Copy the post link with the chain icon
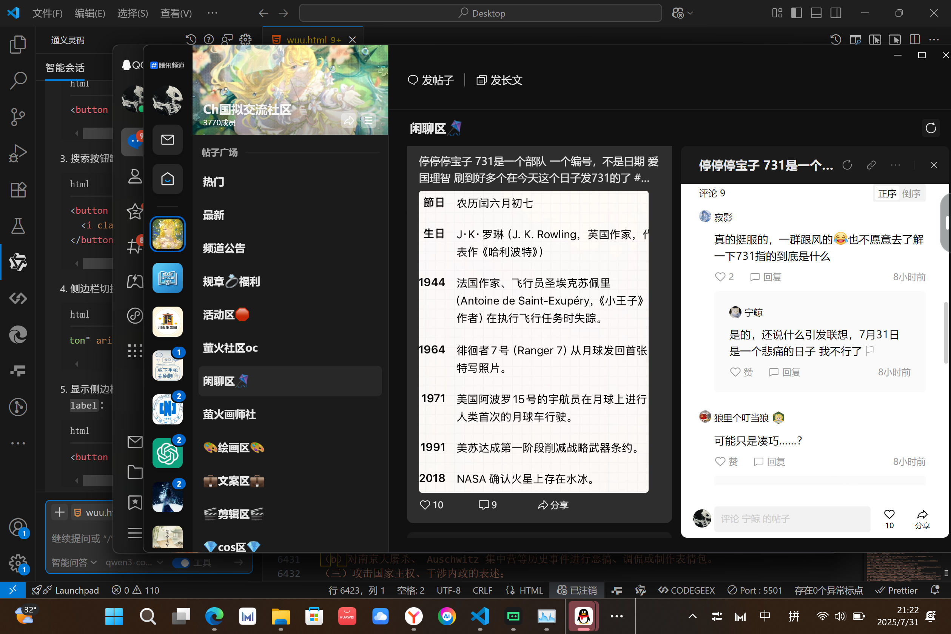The height and width of the screenshot is (634, 951). (871, 165)
